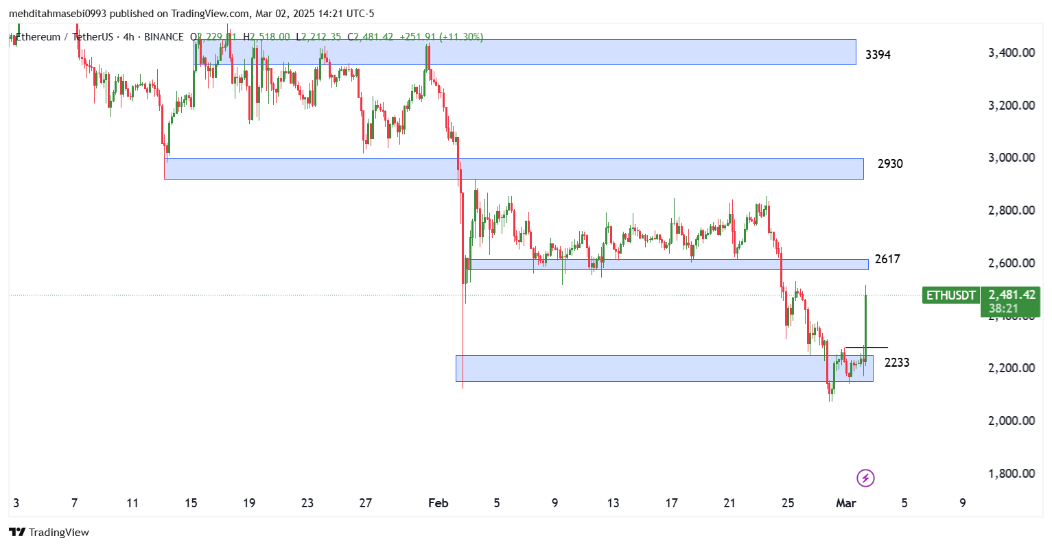Click the 2,200.00 price axis label
This screenshot has height=547, width=1052.
coord(1012,368)
